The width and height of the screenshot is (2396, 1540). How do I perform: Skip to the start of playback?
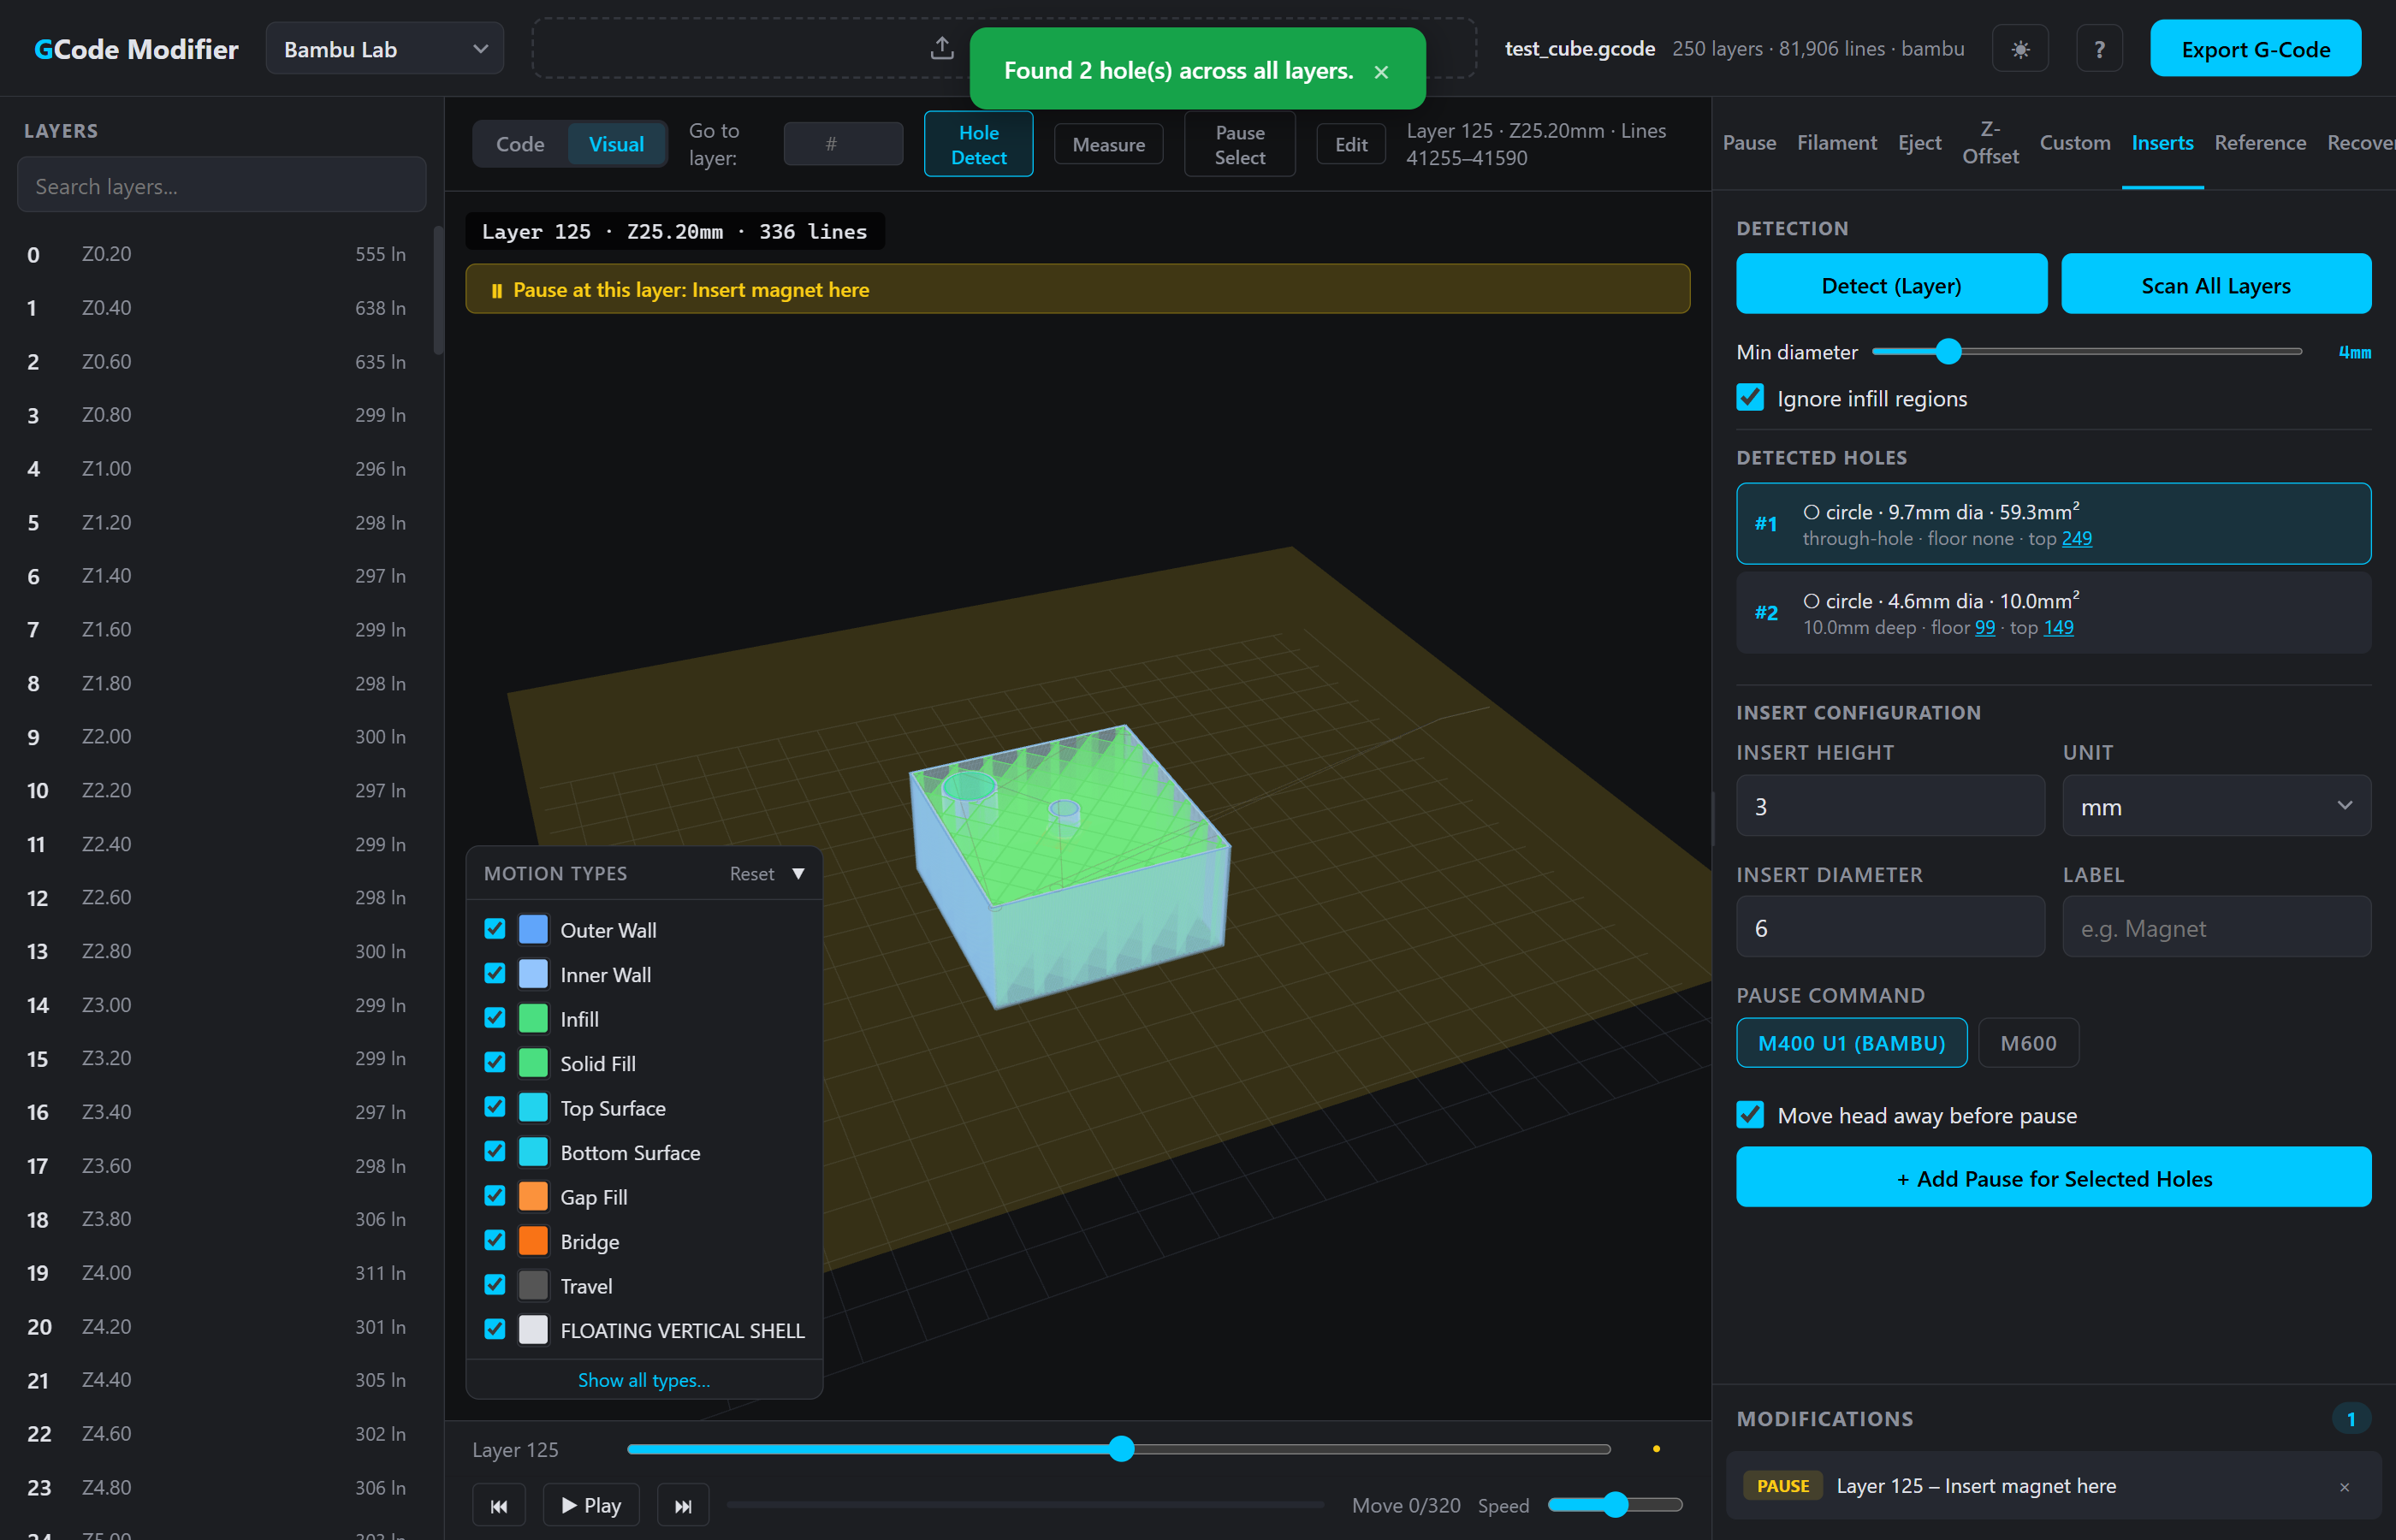pyautogui.click(x=499, y=1505)
